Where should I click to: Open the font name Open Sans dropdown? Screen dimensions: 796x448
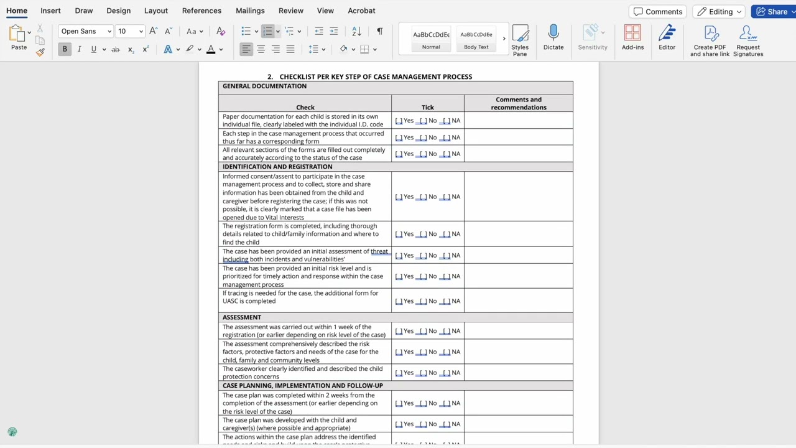[109, 31]
